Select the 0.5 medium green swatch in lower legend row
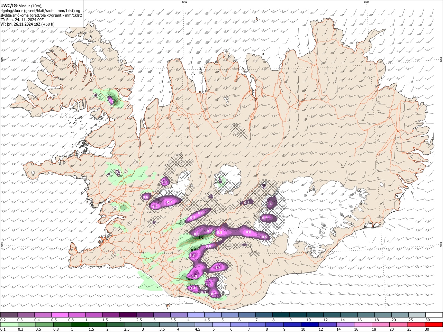Screen dimensions: 443x332 (x=44, y=325)
